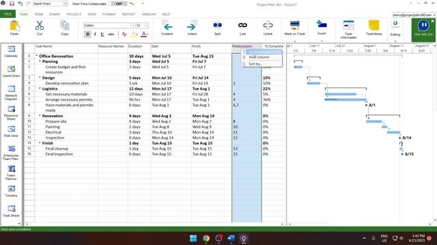This screenshot has height=245, width=437.
Task: Click the text highlight color icon
Action: click(134, 34)
